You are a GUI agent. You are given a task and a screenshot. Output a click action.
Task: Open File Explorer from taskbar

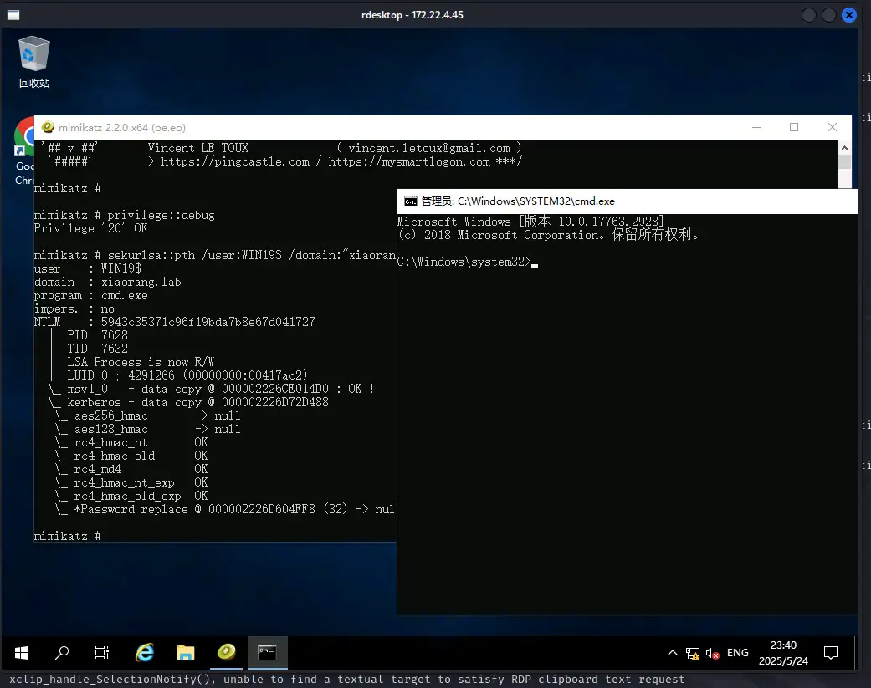pos(186,653)
